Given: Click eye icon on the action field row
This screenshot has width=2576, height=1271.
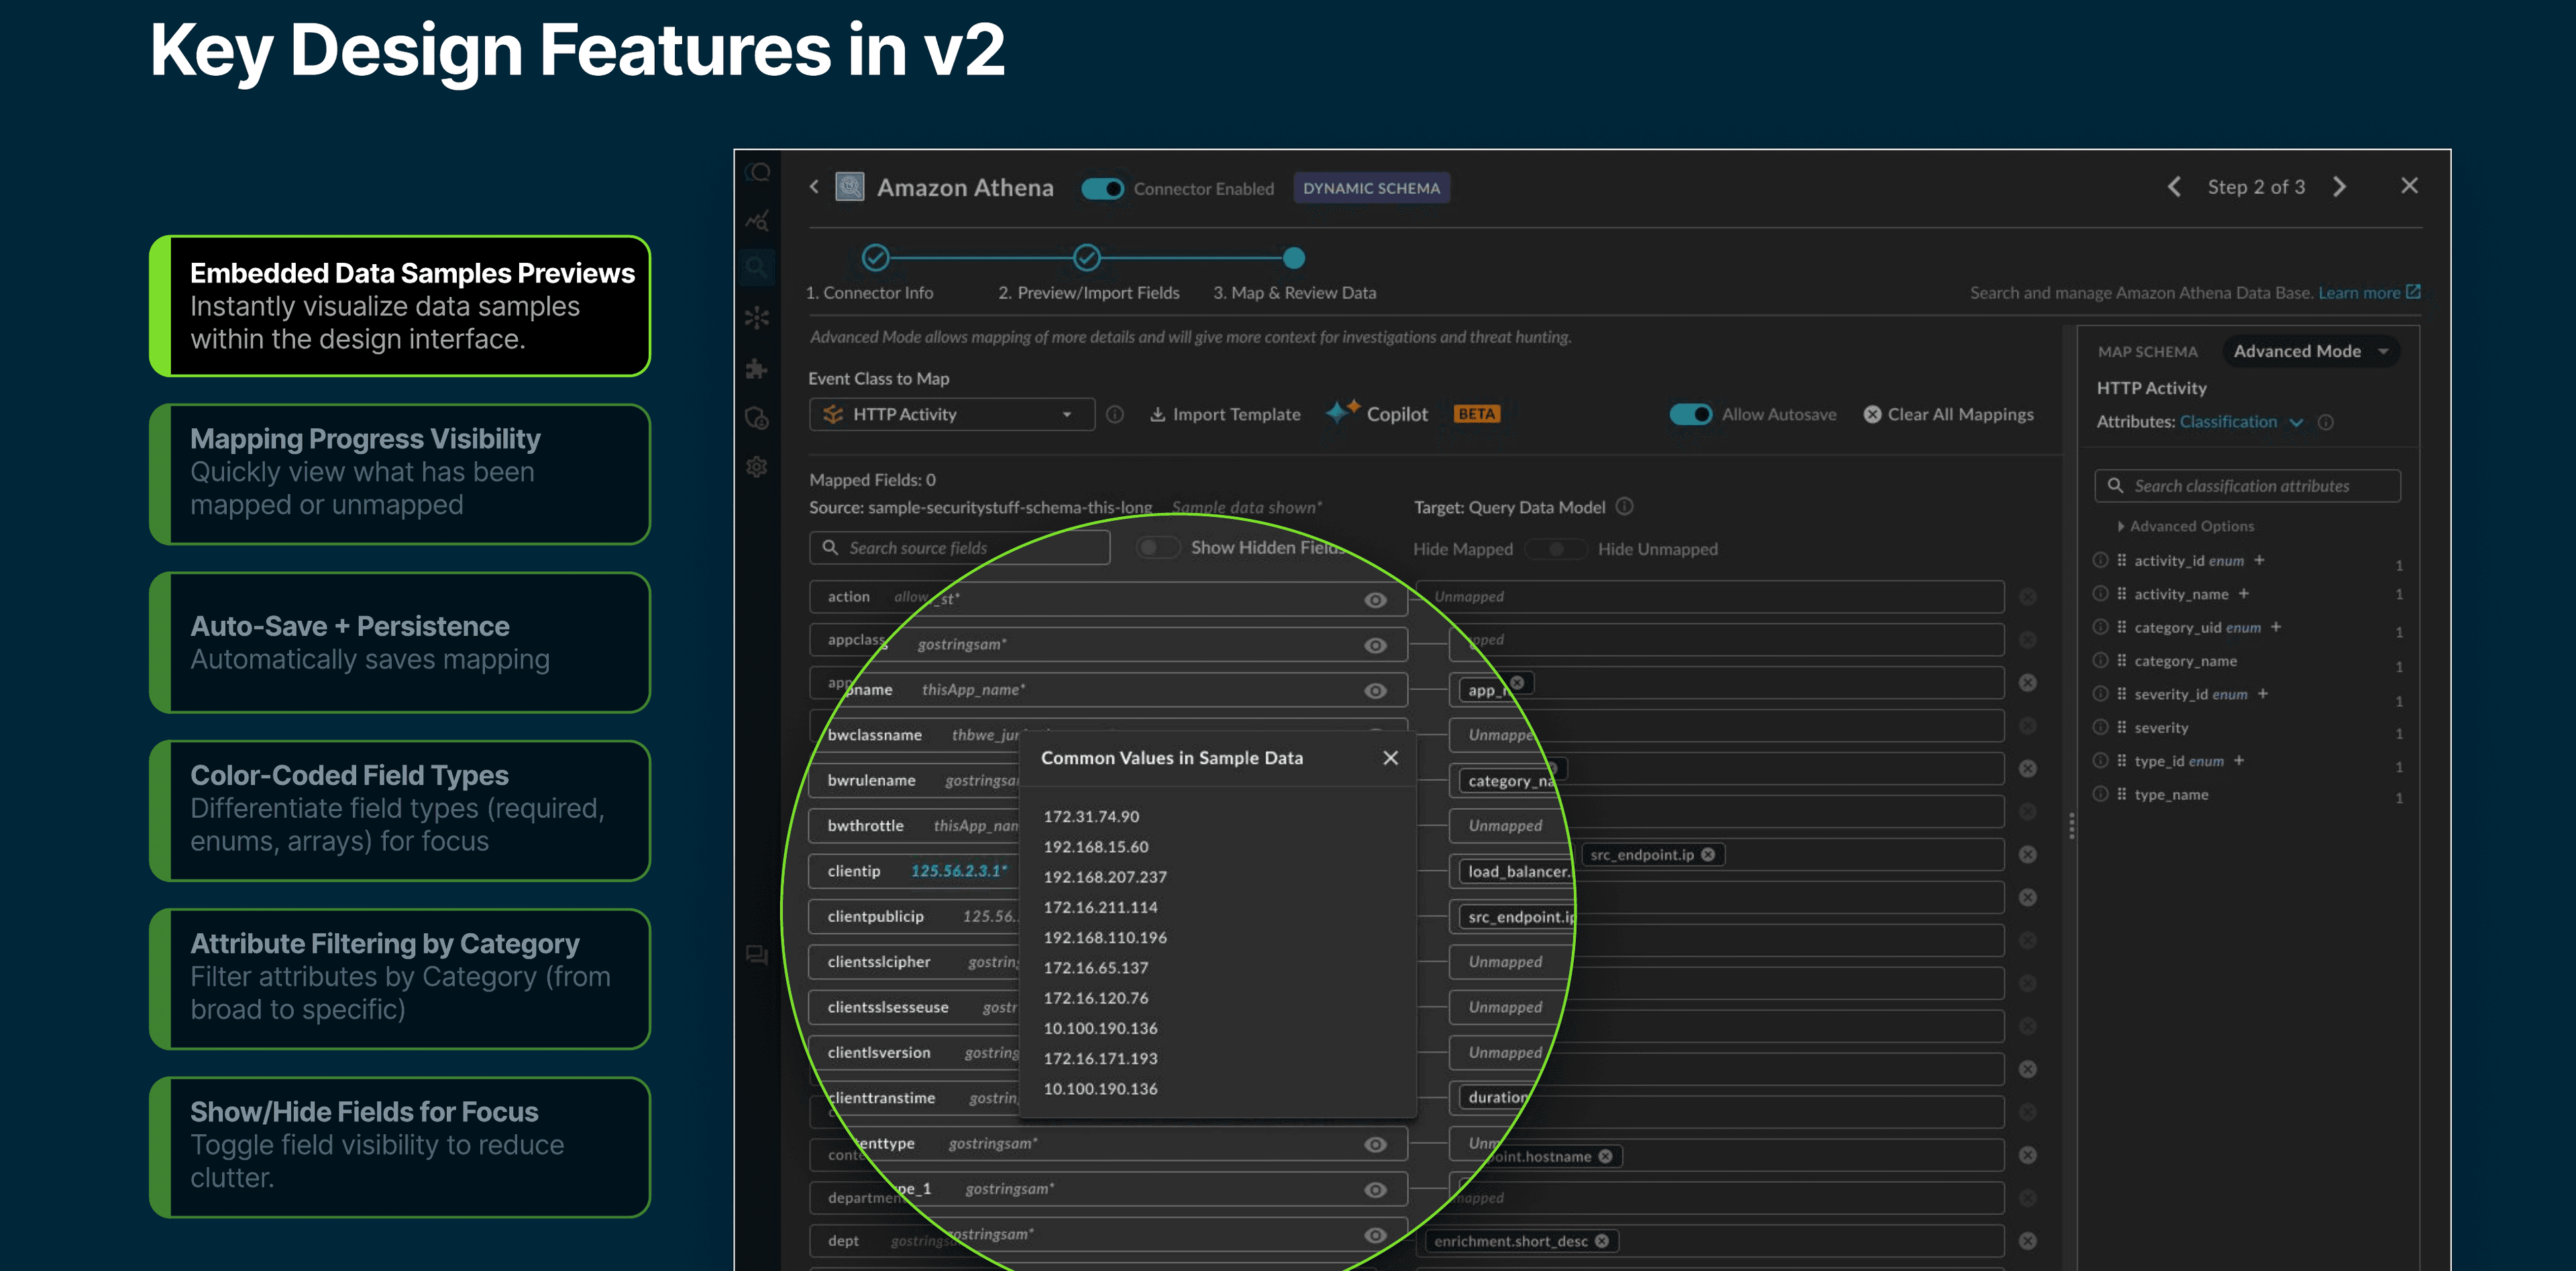Looking at the screenshot, I should pyautogui.click(x=1375, y=599).
